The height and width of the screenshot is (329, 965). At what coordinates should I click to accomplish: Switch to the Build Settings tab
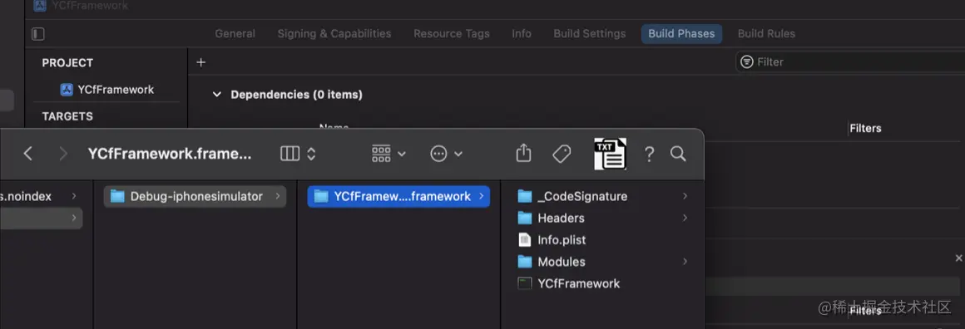click(x=590, y=34)
